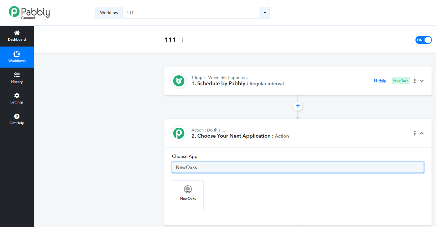436x227 pixels.
Task: Open three-dot menu on Schedule trigger step
Action: pyautogui.click(x=415, y=81)
